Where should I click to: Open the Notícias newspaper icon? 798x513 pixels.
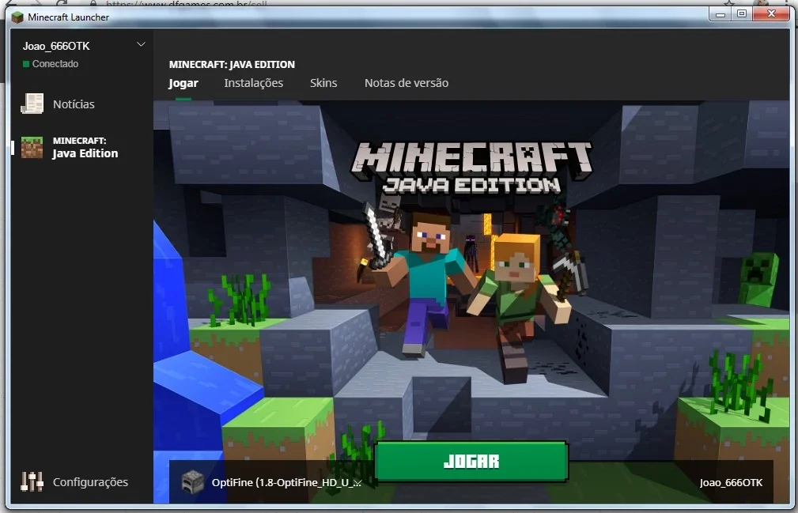pyautogui.click(x=32, y=104)
